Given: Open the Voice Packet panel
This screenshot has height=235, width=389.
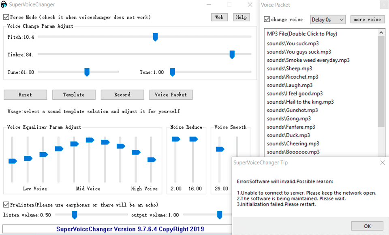Looking at the screenshot, I should [171, 94].
